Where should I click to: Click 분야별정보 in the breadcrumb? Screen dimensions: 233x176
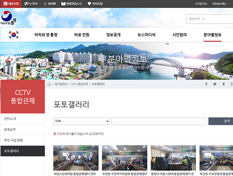[61, 84]
